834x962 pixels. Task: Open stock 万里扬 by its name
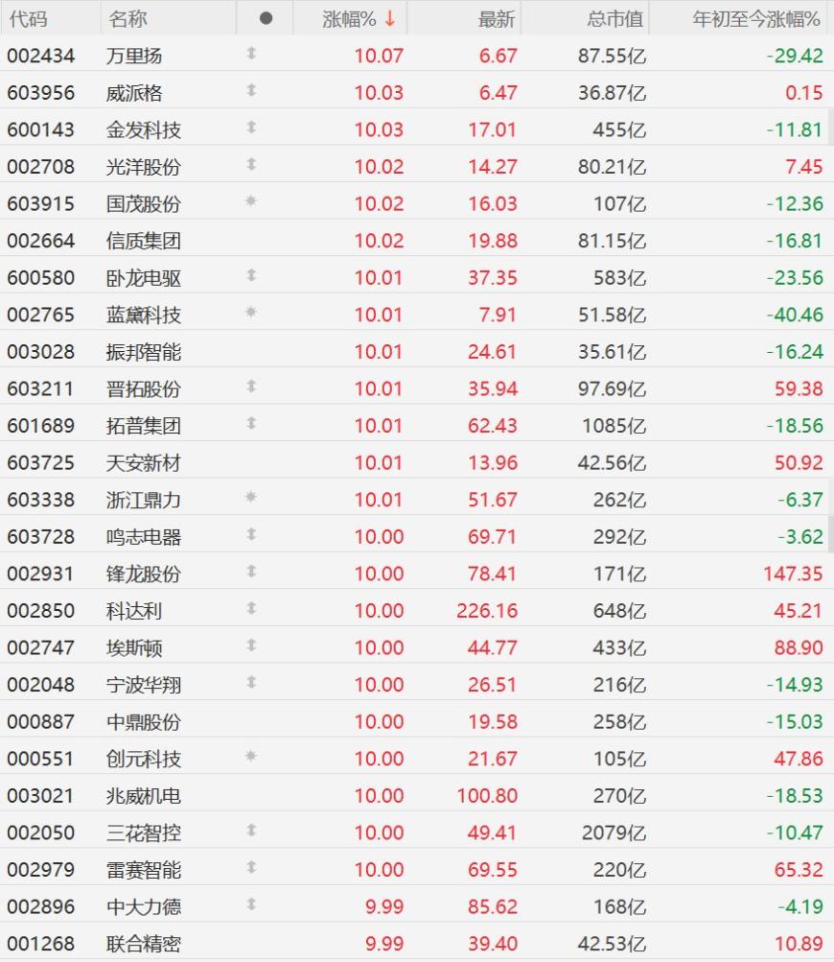pos(134,56)
